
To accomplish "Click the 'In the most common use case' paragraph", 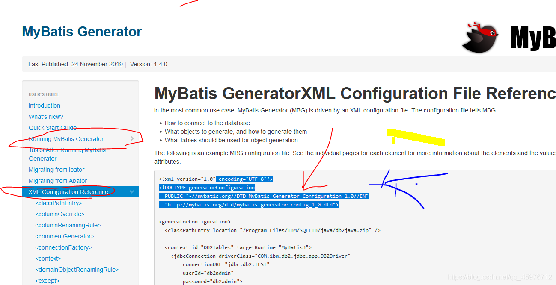I will (x=326, y=110).
